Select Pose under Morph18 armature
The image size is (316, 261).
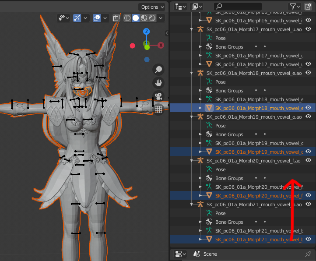pos(220,82)
